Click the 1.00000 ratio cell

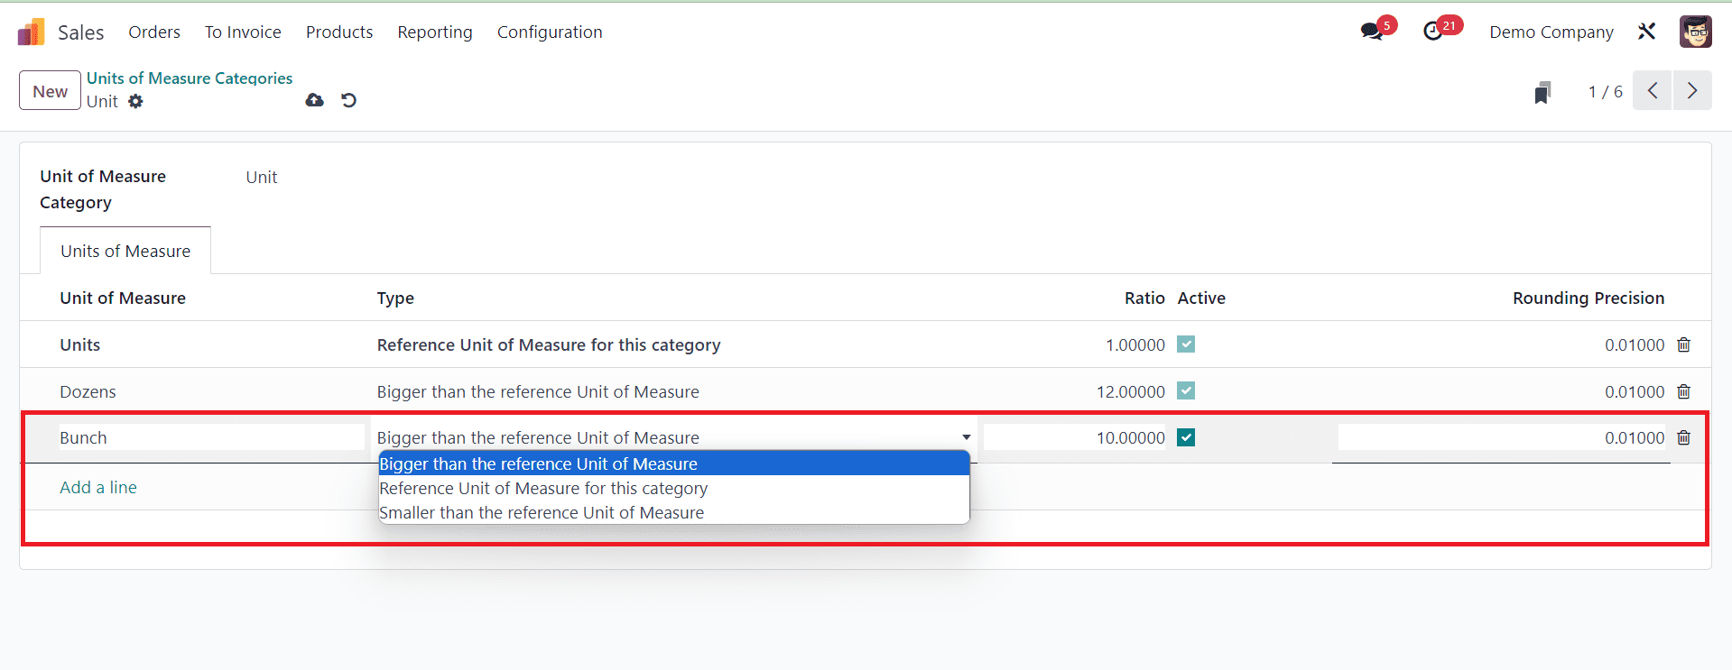1135,344
